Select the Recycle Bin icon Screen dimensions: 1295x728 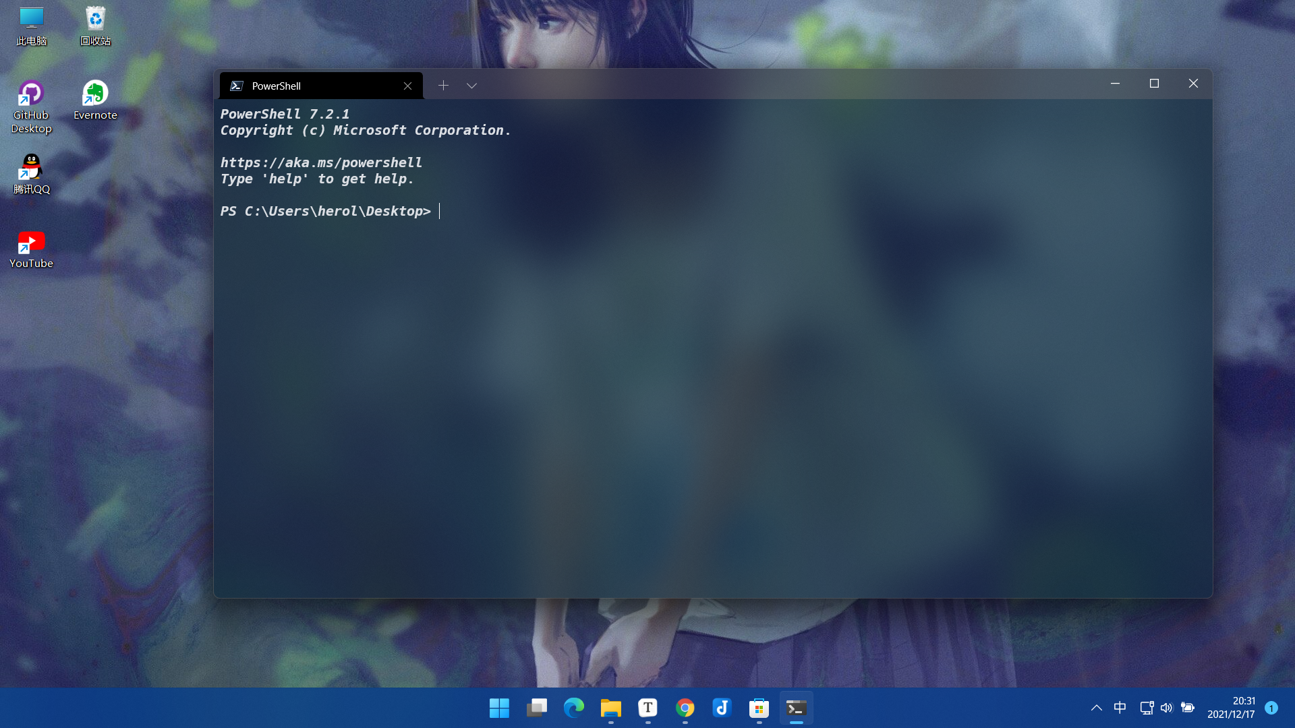click(95, 26)
